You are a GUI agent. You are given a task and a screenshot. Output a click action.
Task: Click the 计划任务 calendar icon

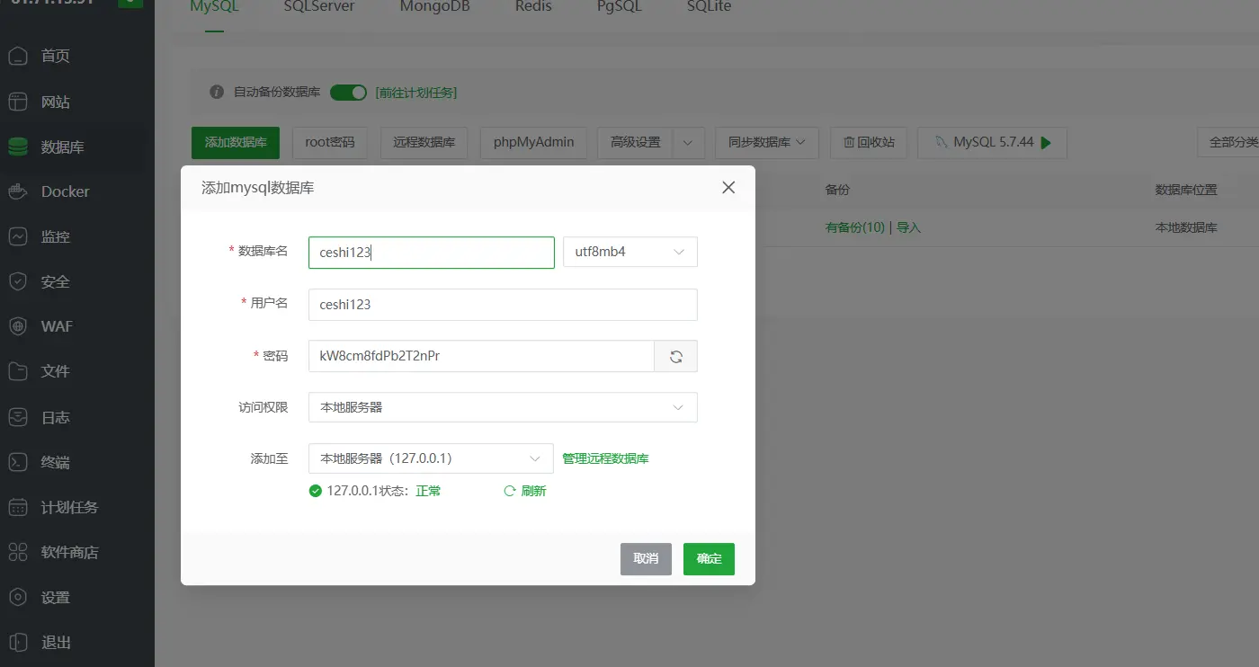[x=18, y=507]
